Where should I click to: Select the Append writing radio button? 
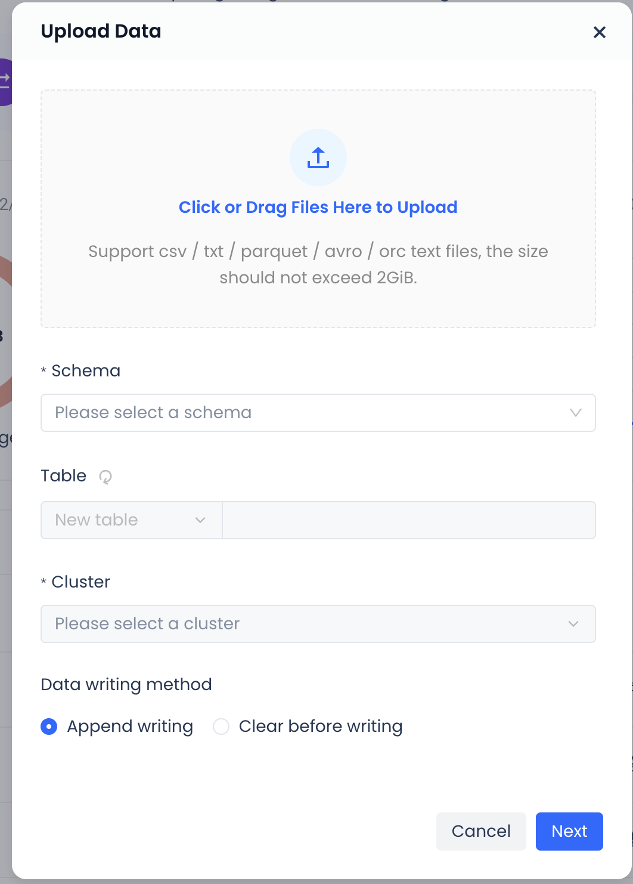[x=49, y=727]
